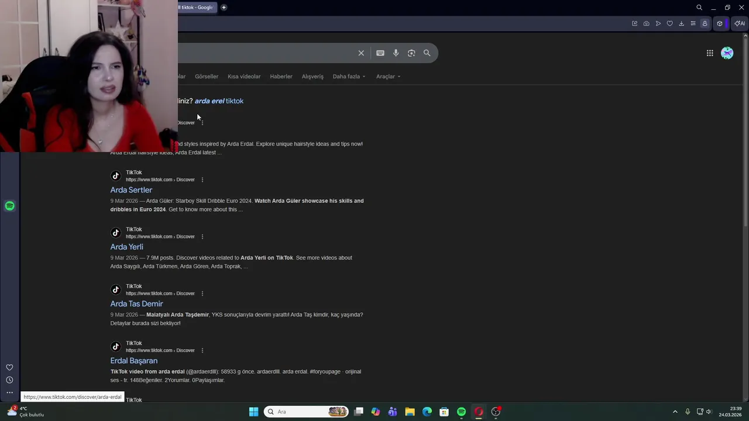749x421 pixels.
Task: Click the TikTok favicon of the Arda Yerli result
Action: [116, 233]
